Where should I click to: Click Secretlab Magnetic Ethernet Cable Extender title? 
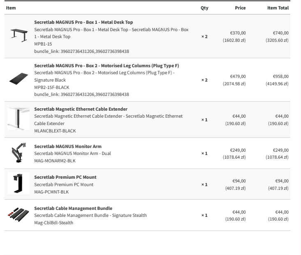pyautogui.click(x=80, y=109)
